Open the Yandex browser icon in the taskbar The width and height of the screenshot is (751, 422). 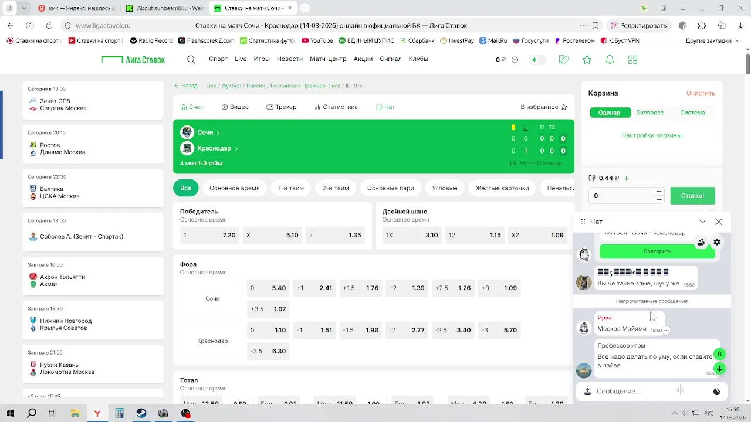97,413
